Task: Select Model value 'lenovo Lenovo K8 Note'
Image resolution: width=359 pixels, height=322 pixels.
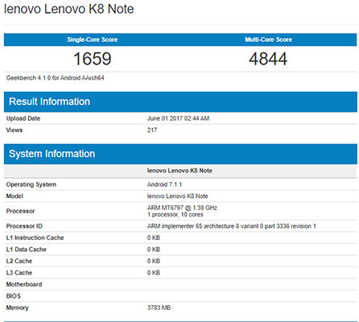Action: pos(177,196)
